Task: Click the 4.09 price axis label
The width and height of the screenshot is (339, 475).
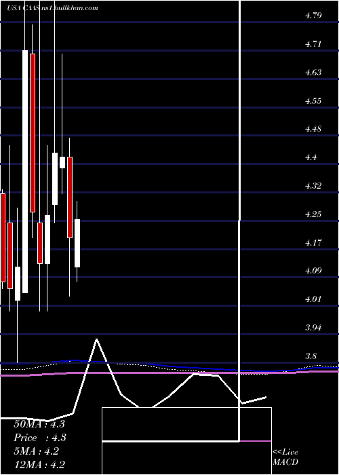Action: [313, 271]
